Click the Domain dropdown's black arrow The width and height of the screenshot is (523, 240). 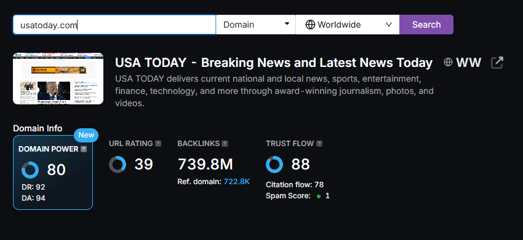[x=287, y=24]
